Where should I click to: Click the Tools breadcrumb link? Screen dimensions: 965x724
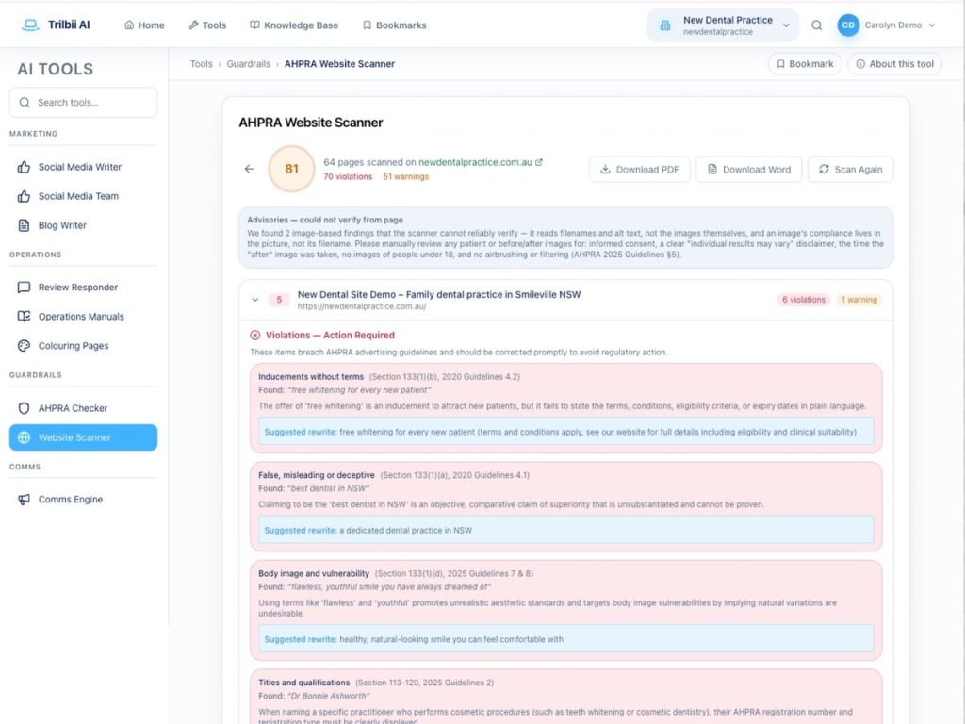click(x=202, y=64)
